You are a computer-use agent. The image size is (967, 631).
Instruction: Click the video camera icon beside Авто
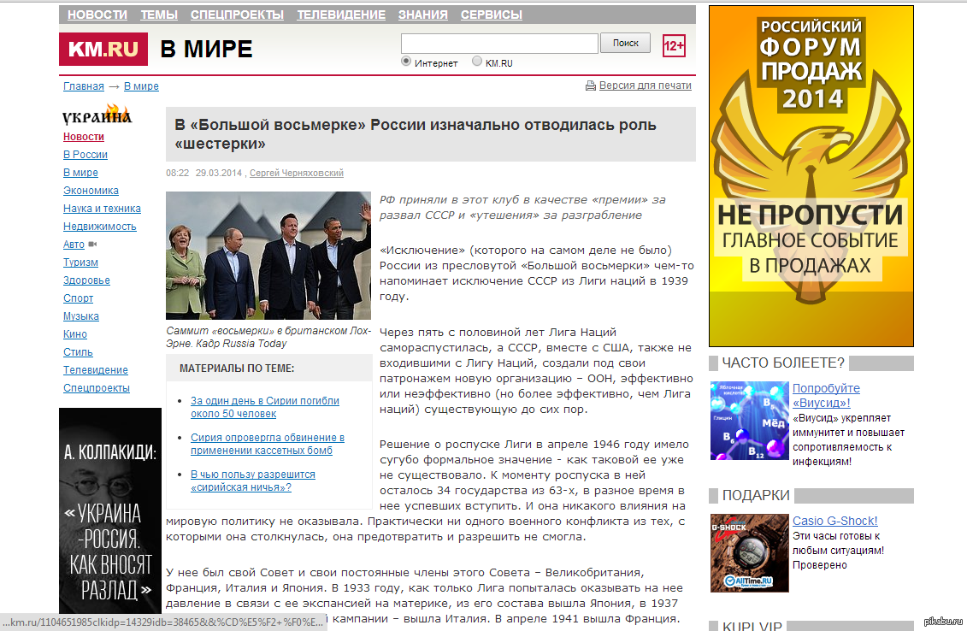point(92,245)
